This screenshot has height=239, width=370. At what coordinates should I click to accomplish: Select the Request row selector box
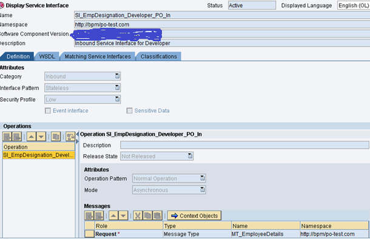89,234
